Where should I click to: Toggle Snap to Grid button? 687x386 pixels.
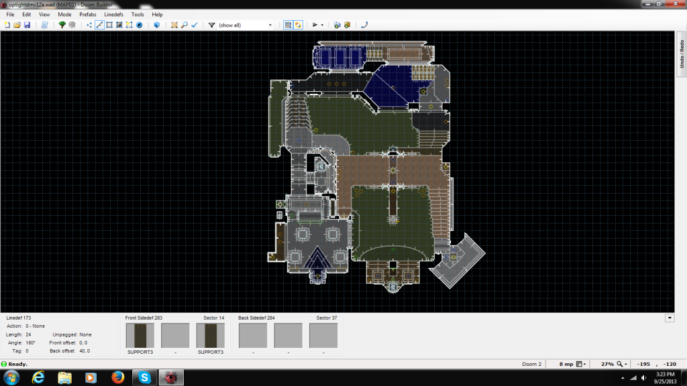(288, 25)
